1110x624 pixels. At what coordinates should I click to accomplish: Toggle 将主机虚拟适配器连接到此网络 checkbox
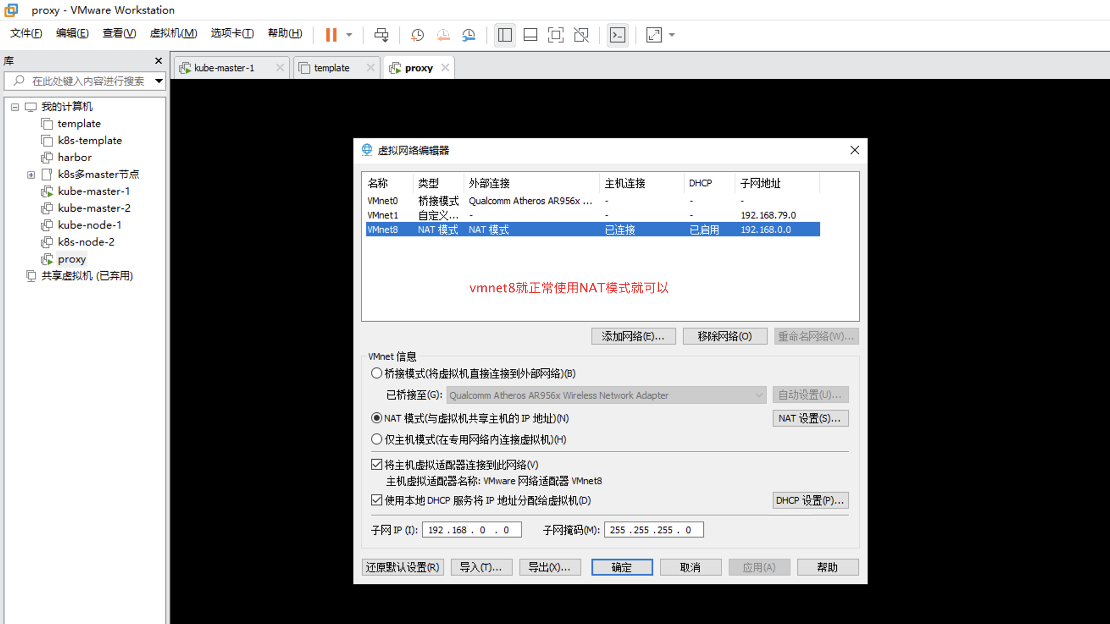point(377,465)
